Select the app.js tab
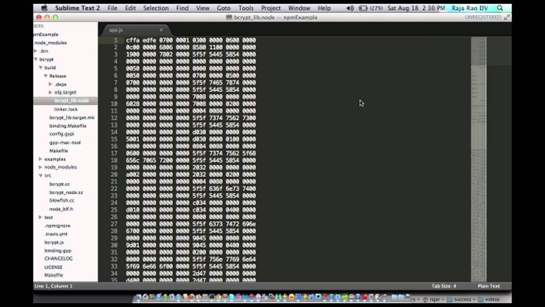Screen dimensions: 545x307 click(117, 30)
